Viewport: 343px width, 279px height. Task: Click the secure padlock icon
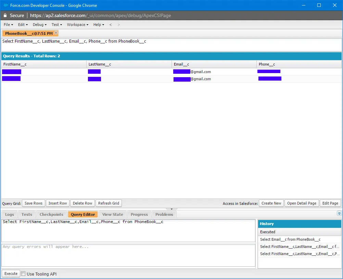pyautogui.click(x=5, y=15)
